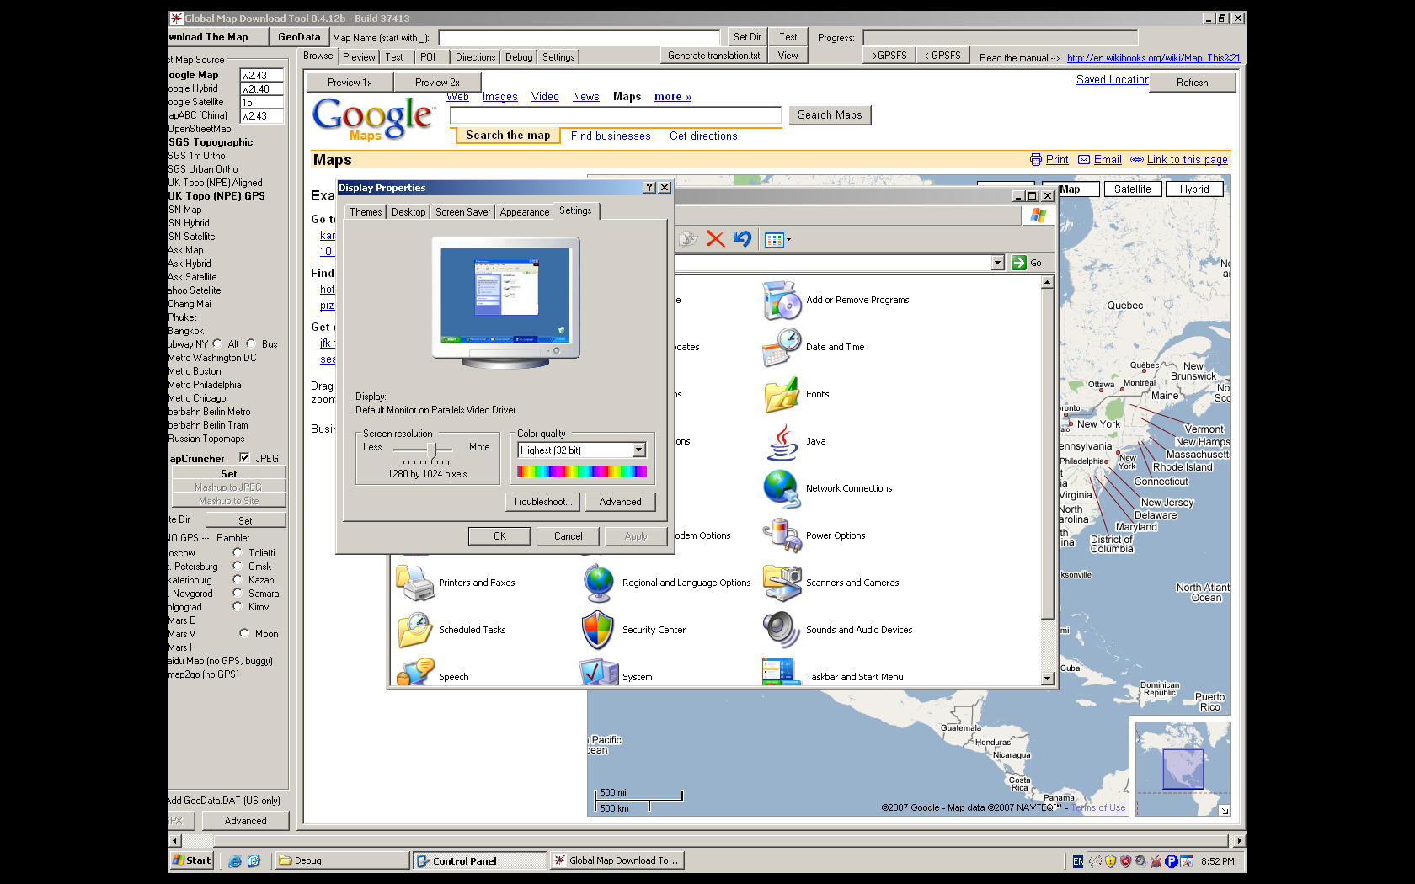Select the Toliatti radio button

tap(238, 552)
